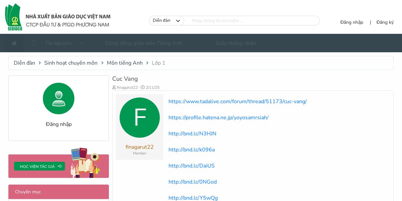Go to Môn tiếng Anh breadcrumb
The image size is (402, 201).
tap(125, 63)
